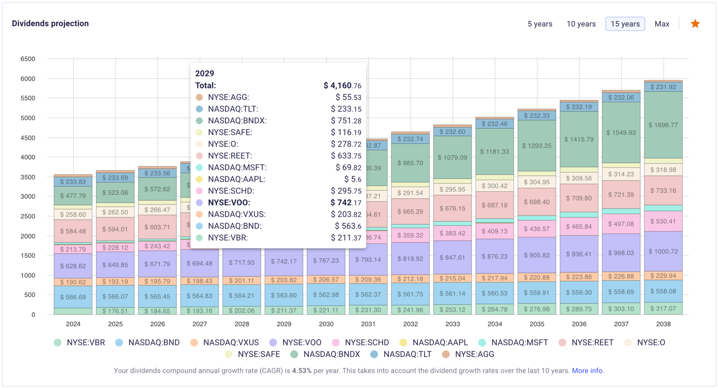Click the Dividends projection title
This screenshot has height=388, width=718.
click(x=50, y=23)
